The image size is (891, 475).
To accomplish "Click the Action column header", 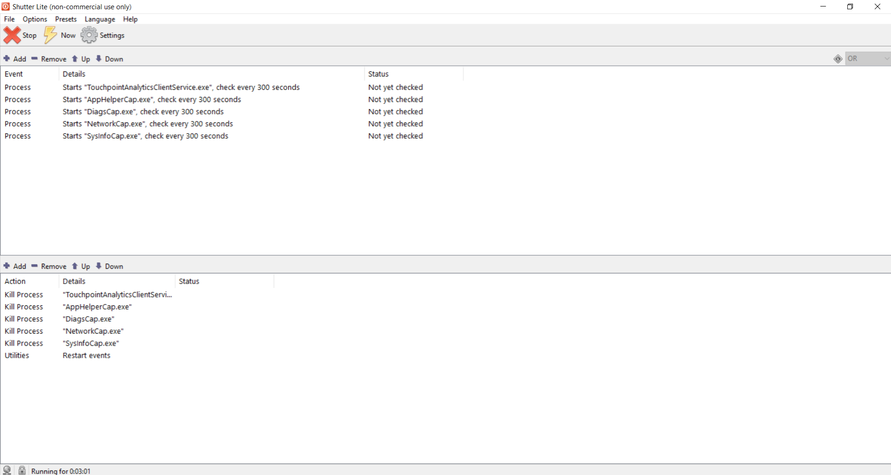I will coord(30,281).
